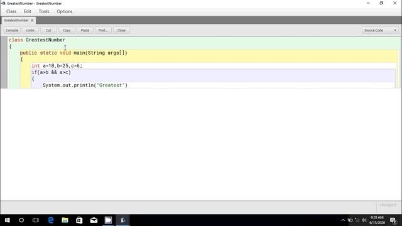Expand the Source Code view dropdown

[x=380, y=30]
